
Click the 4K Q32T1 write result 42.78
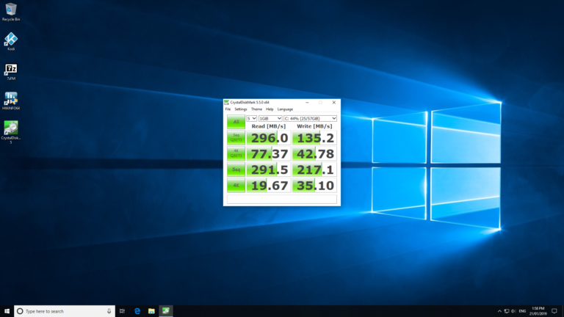coord(314,153)
